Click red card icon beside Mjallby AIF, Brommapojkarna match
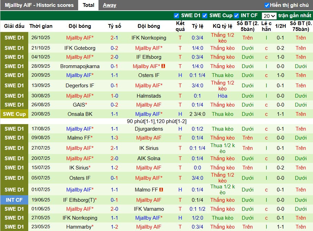The image size is (313, 231). [x=163, y=66]
